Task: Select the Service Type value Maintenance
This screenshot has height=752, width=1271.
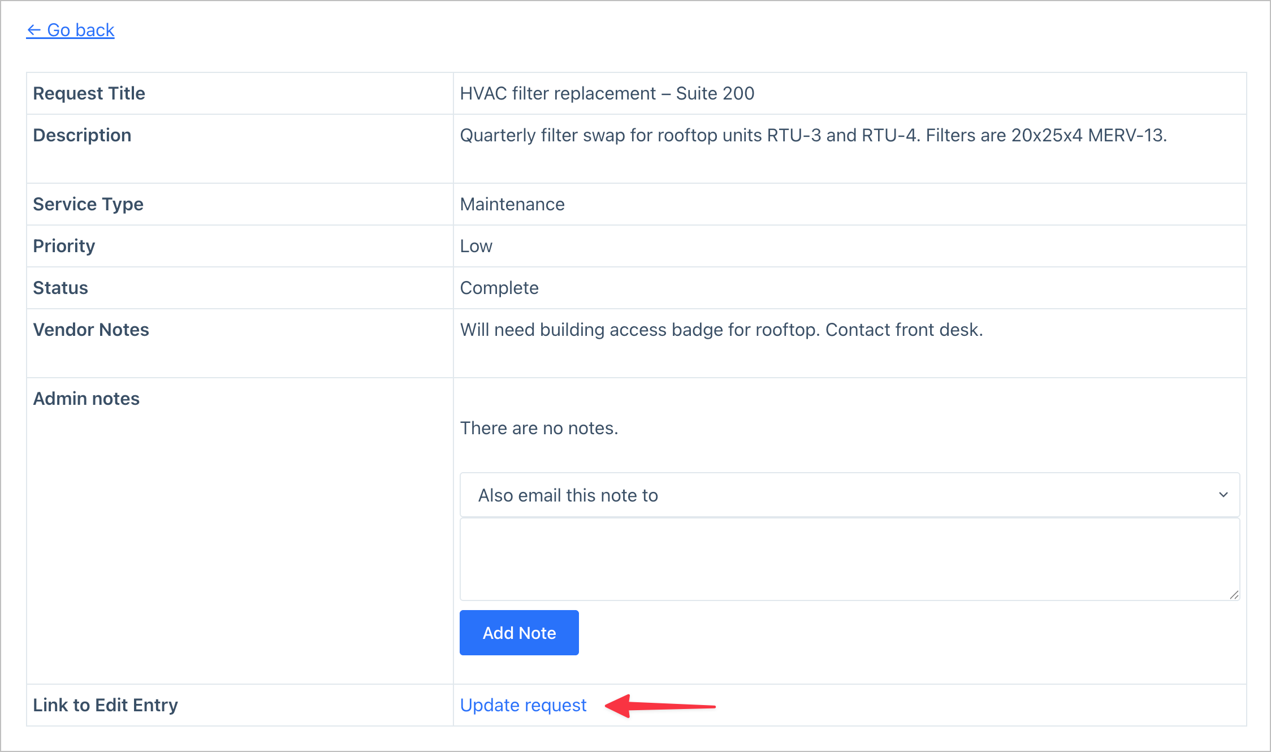Action: [x=511, y=204]
